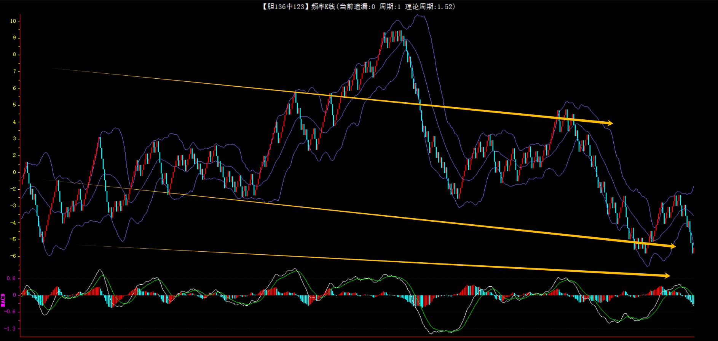Select the last candlestick at the right edge
The height and width of the screenshot is (341, 718).
693,249
